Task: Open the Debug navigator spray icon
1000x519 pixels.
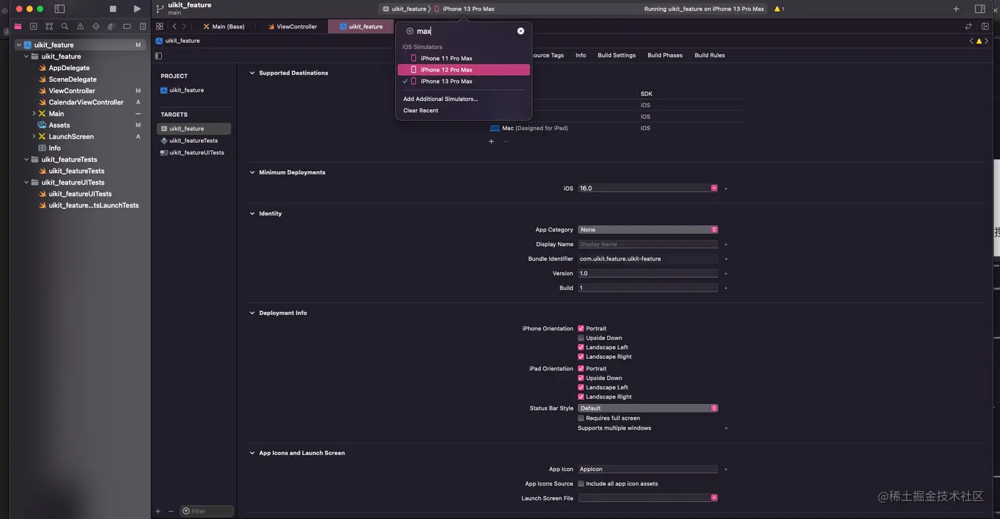Action: point(111,26)
